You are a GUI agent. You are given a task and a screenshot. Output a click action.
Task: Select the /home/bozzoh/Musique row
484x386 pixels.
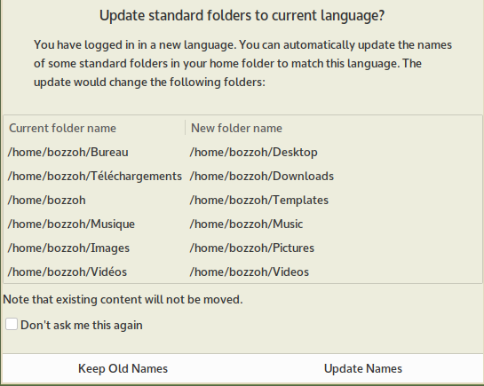[x=242, y=224]
